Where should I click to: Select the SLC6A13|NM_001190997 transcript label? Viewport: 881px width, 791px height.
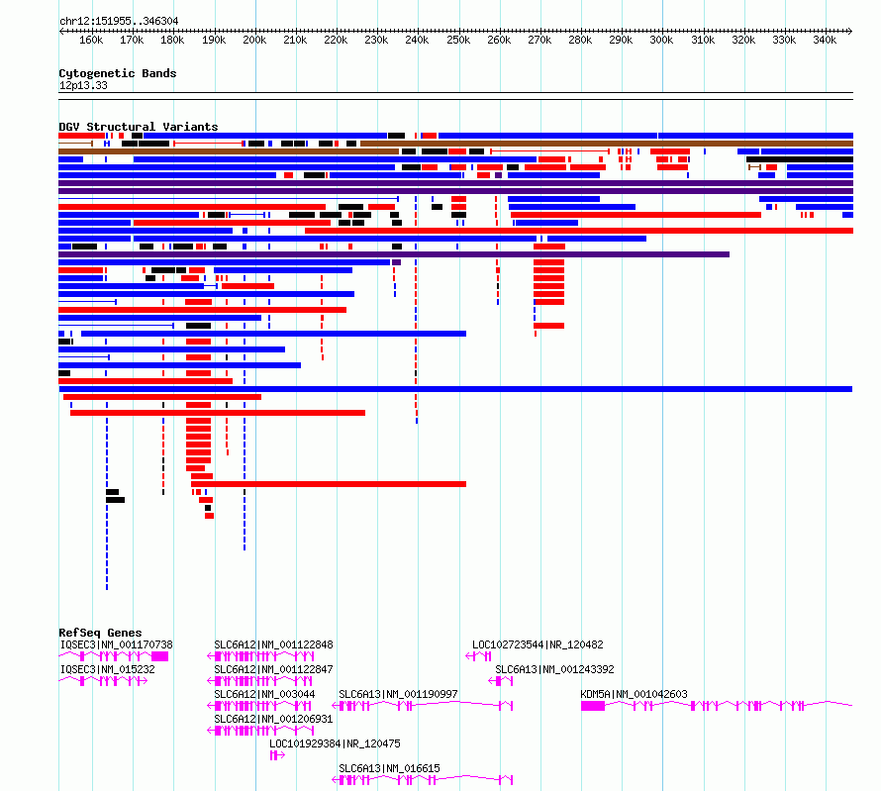(x=398, y=694)
